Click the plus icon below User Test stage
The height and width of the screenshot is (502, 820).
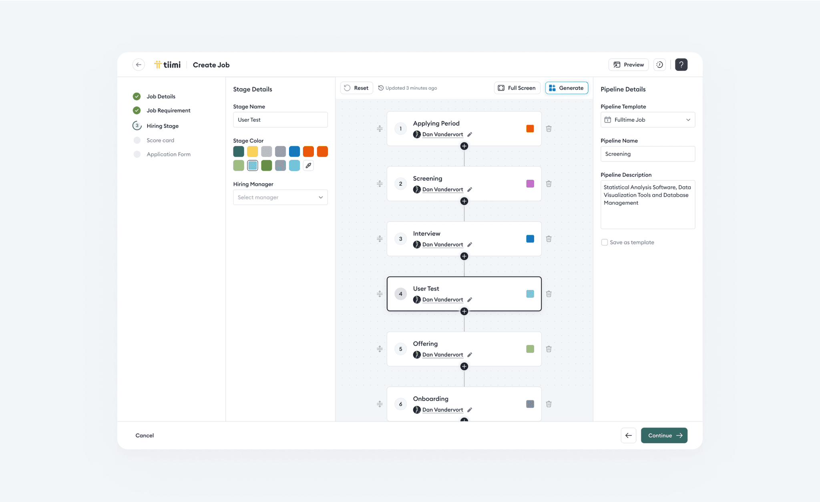point(464,311)
